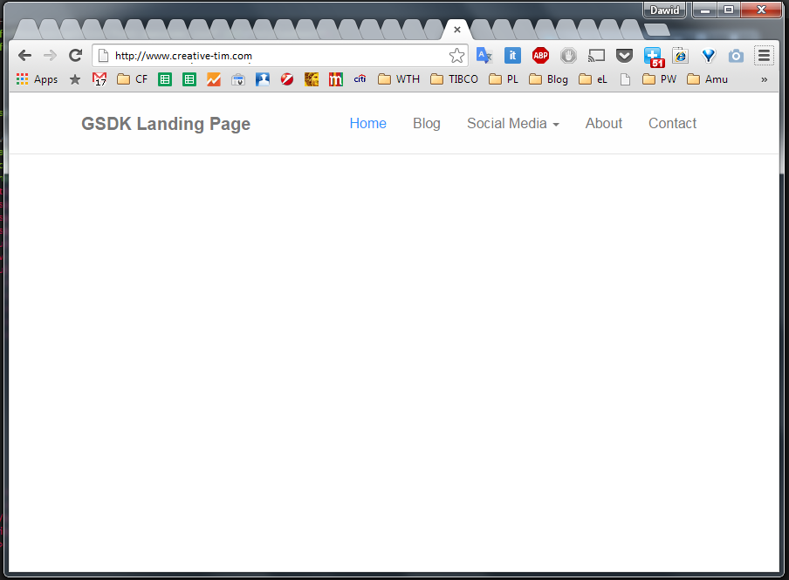Select the Home navigation item

(x=367, y=124)
